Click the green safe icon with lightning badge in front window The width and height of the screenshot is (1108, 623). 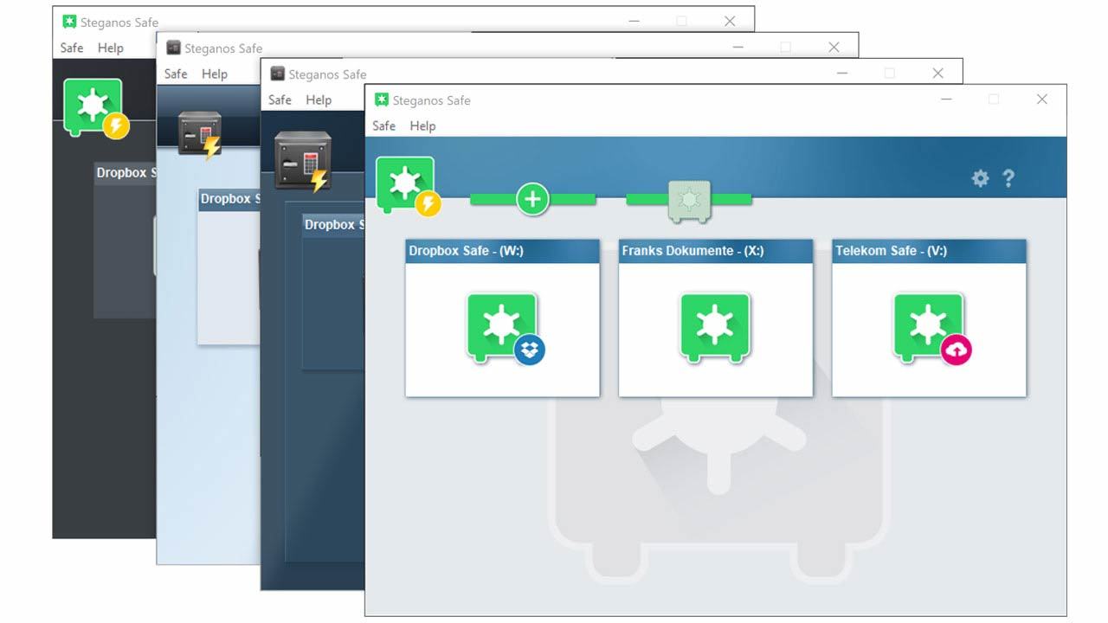point(409,185)
